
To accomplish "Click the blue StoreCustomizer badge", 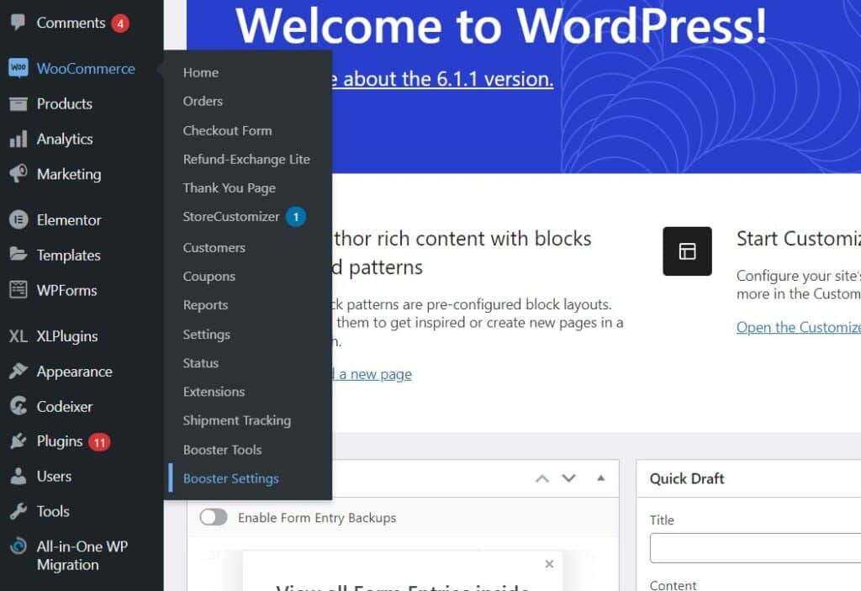I will 295,217.
